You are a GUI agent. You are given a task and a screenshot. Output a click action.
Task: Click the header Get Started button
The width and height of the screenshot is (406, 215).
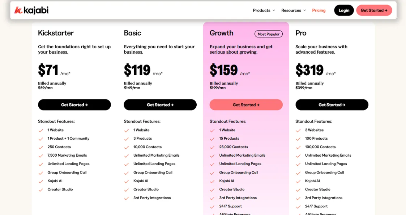tap(374, 10)
